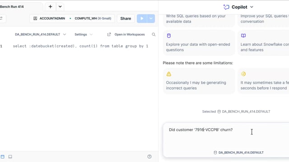The width and height of the screenshot is (289, 162).
Task: Expand run options next to play button
Action: click(151, 18)
